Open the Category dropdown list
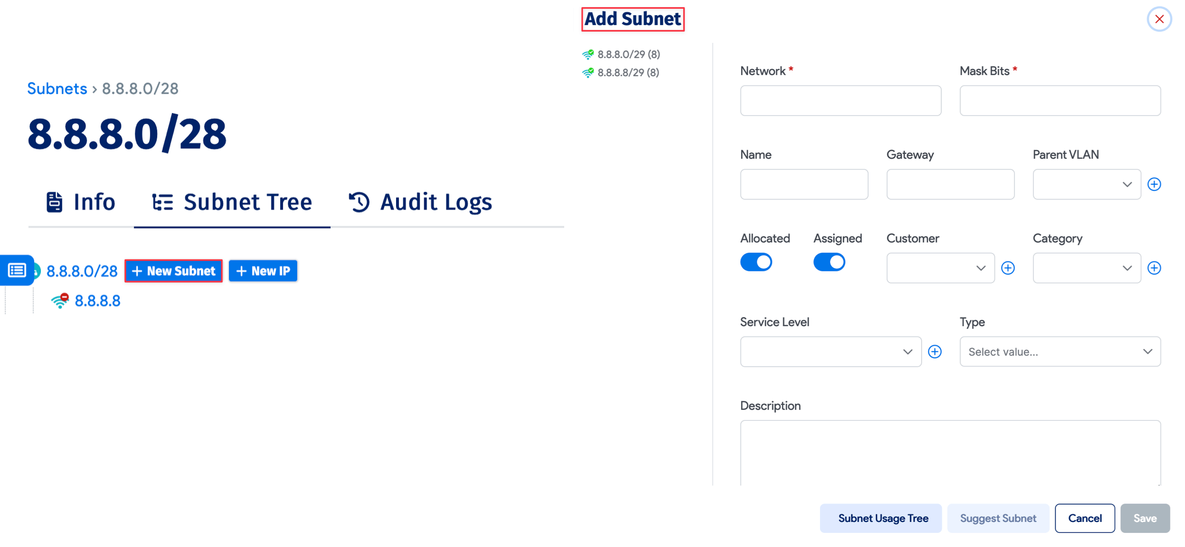Viewport: 1185px width, 547px height. 1086,268
